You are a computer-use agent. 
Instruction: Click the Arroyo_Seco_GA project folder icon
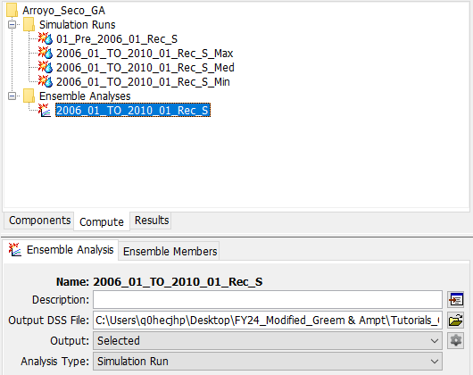click(12, 10)
